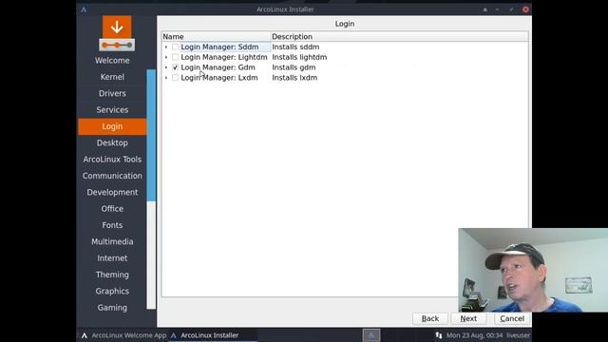Sort by the Description column header
The height and width of the screenshot is (342, 608).
pos(399,36)
